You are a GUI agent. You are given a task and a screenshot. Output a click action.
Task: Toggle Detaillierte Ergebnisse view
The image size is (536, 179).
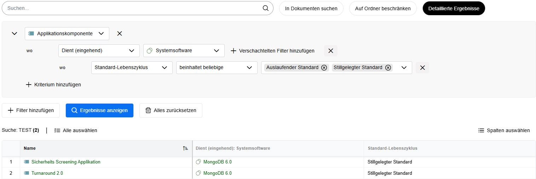coord(454,8)
